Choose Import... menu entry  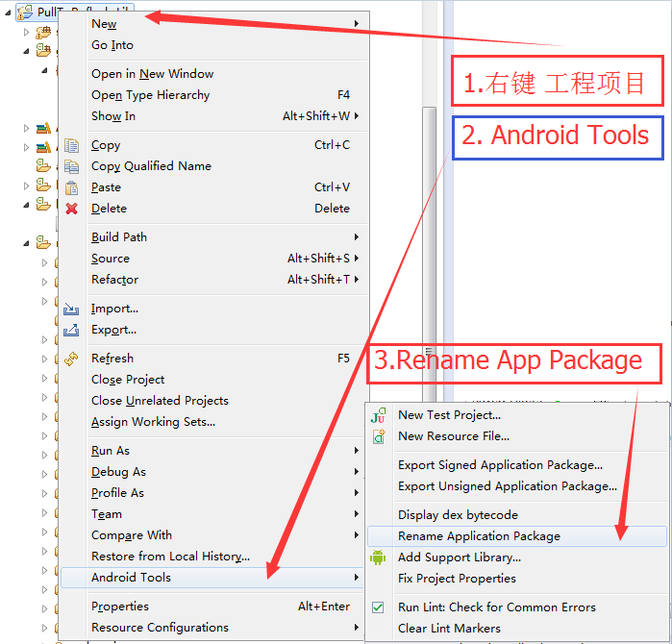(x=214, y=309)
